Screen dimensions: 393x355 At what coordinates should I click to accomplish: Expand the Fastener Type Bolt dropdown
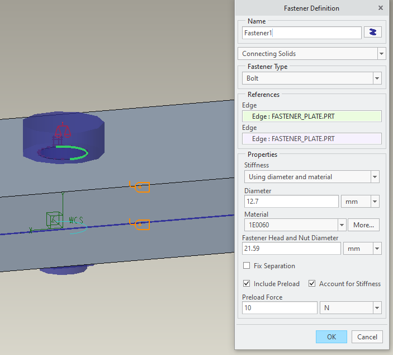(x=377, y=78)
